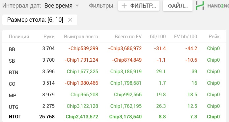Screen dimensions: 229x122
Task: Expand the date interval dropdown arrow
Action: [x=77, y=6]
